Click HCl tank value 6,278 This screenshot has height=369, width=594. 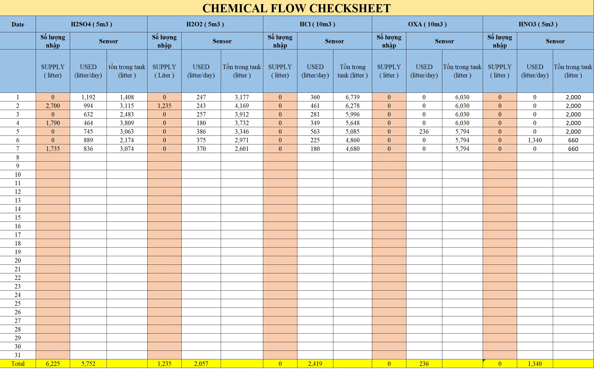tap(353, 106)
